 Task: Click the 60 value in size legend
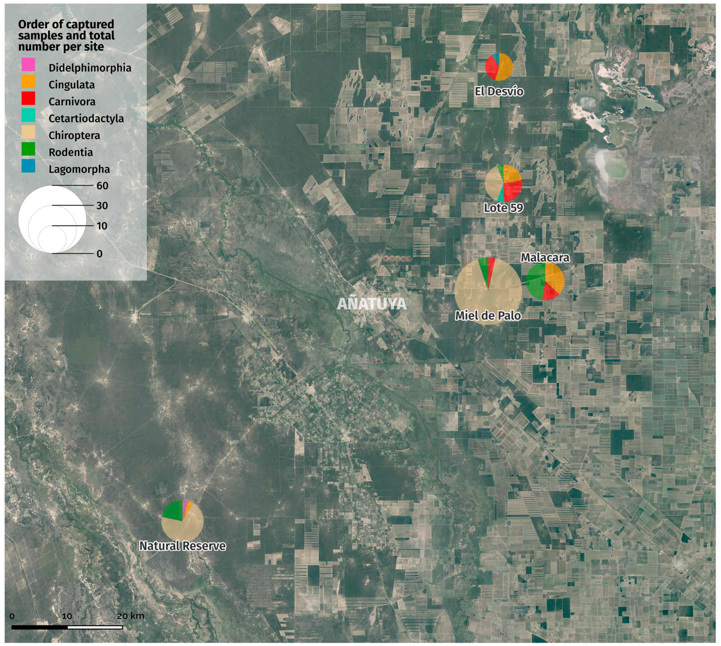102,186
